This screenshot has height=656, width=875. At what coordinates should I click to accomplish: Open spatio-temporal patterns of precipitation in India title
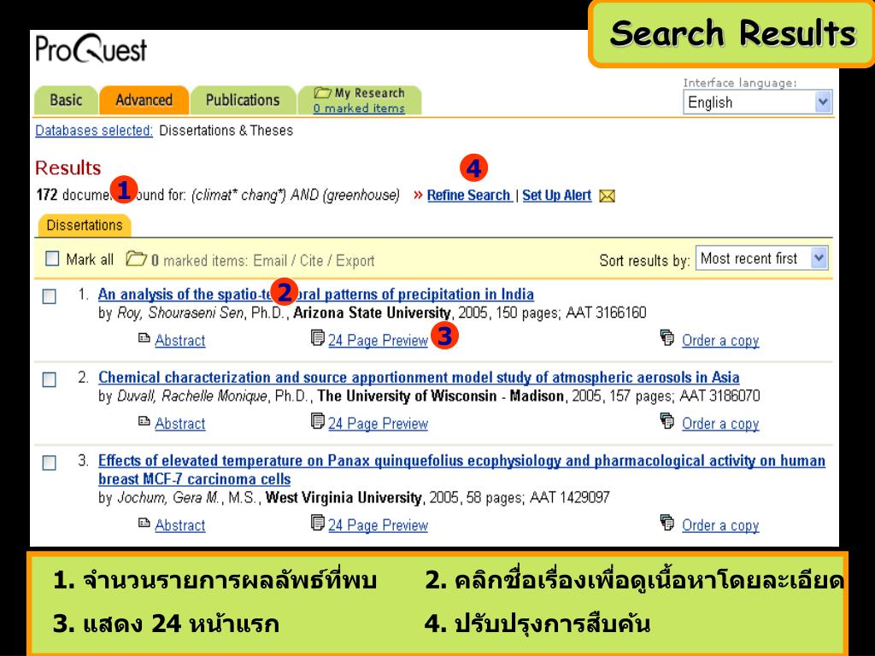[316, 294]
